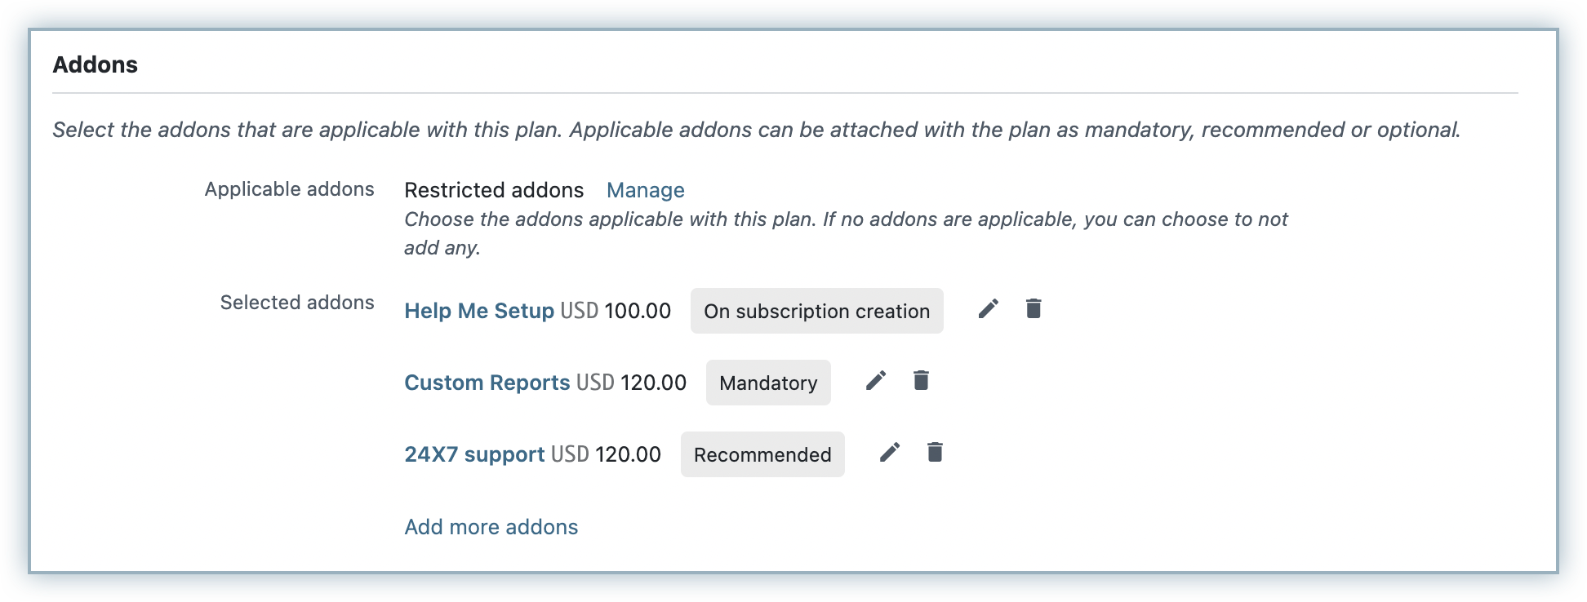
Task: Click the Restricted addons text
Action: tap(494, 190)
